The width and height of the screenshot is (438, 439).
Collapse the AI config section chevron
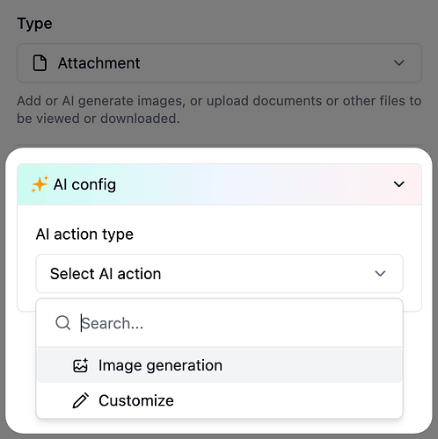point(399,184)
